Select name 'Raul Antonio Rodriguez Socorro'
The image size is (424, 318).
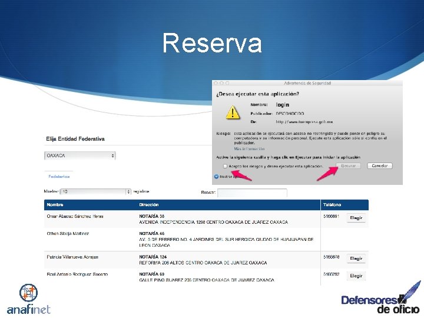point(77,274)
